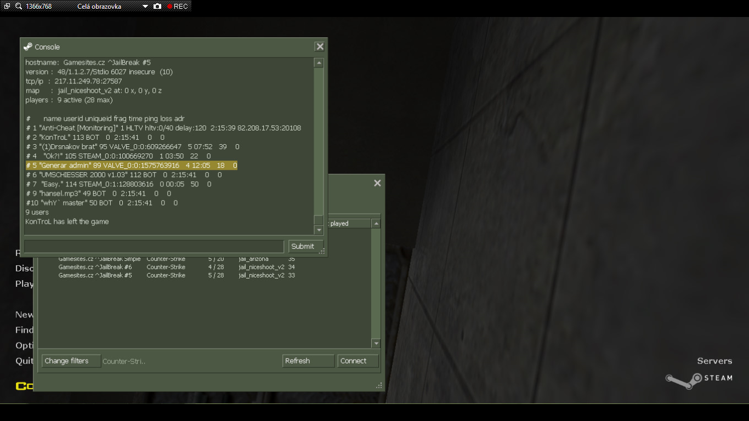749x421 pixels.
Task: Start recording with the REC button
Action: [x=177, y=7]
